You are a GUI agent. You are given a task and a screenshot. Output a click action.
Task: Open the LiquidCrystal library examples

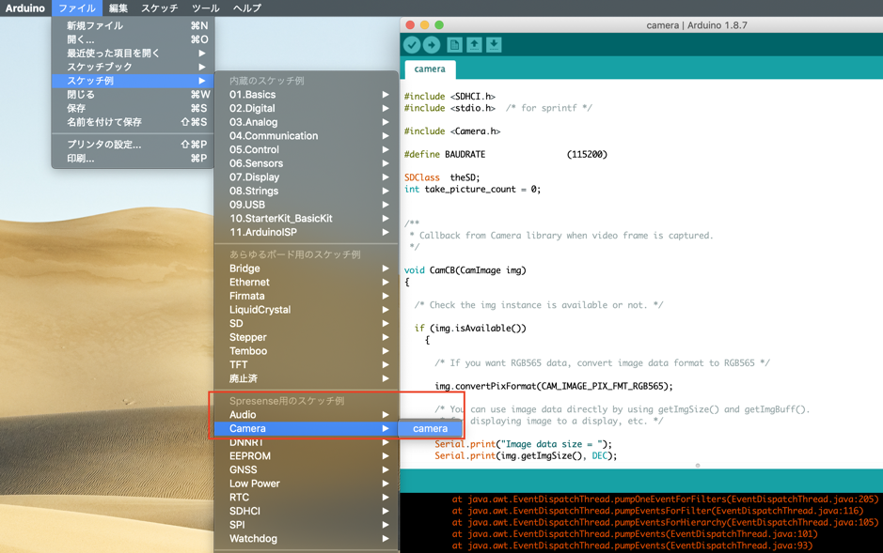[x=307, y=310]
